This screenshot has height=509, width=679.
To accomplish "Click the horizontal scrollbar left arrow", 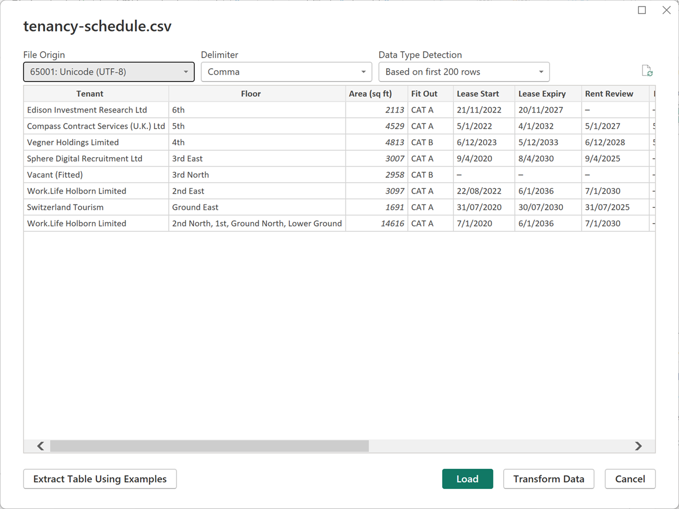I will coord(40,446).
